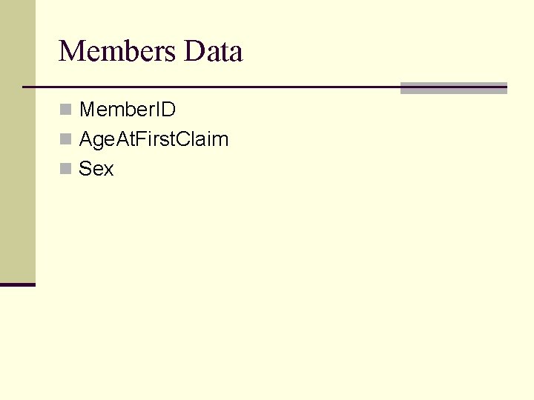Click the AgeAtFirstClaim bullet text
This screenshot has height=400, width=534.
click(x=154, y=139)
